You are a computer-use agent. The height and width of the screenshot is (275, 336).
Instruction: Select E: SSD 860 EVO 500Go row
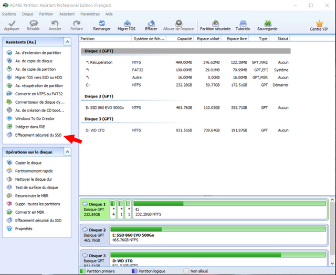[185, 107]
